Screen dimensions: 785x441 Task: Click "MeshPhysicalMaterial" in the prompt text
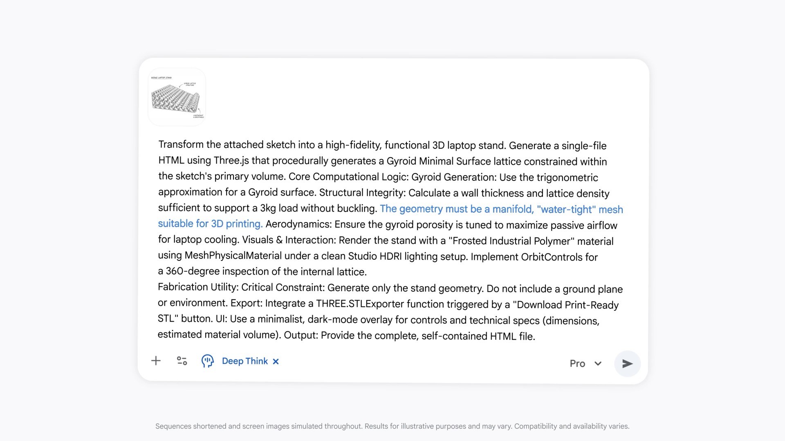(233, 256)
